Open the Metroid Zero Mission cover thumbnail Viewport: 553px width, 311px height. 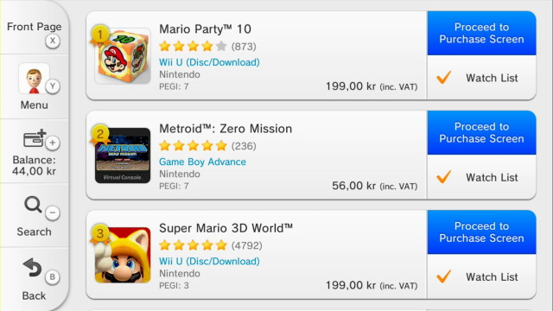123,155
